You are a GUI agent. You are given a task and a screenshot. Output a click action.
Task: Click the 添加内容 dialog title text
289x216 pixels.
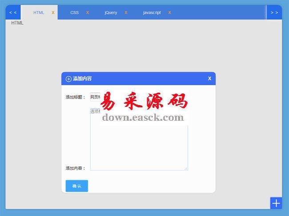(x=82, y=79)
